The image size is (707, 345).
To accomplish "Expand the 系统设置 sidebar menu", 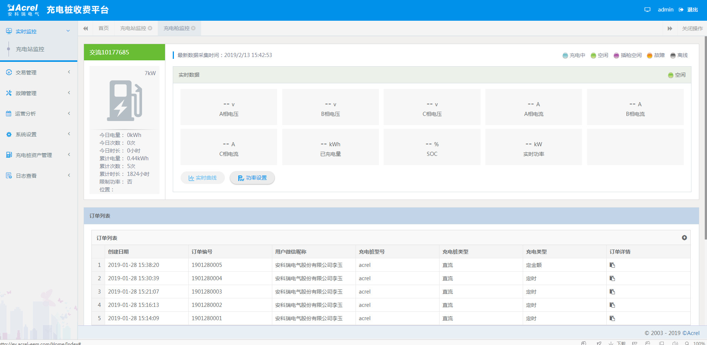I will point(38,134).
